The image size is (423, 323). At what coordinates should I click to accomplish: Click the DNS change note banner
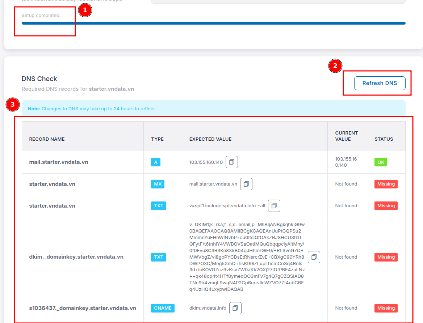click(x=213, y=109)
